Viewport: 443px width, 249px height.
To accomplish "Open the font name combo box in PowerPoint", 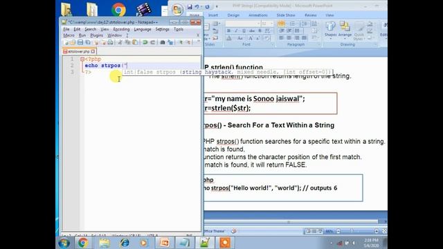I will (243, 24).
